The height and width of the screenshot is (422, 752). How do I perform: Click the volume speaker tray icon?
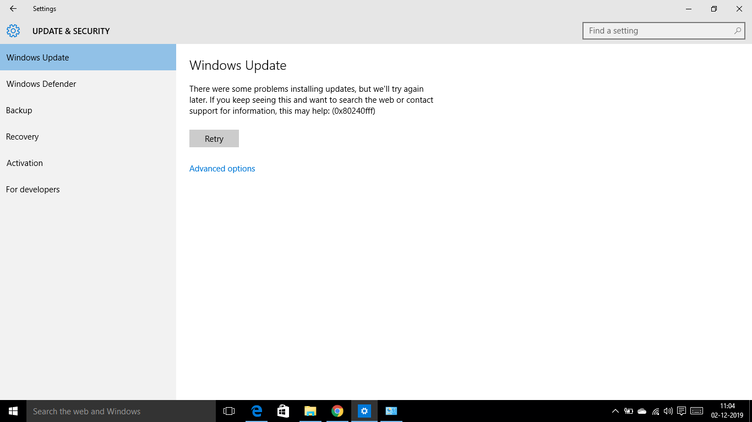click(668, 411)
